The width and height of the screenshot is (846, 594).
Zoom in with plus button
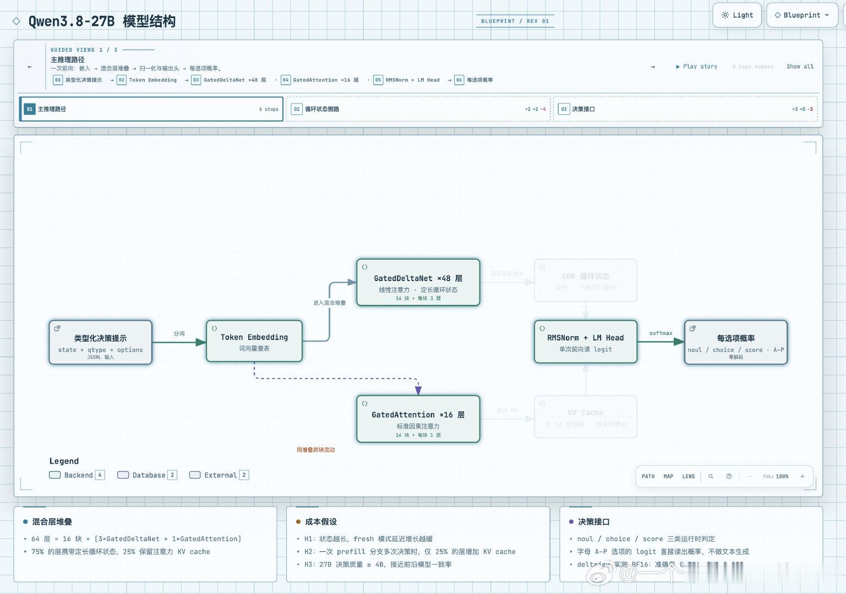(803, 476)
